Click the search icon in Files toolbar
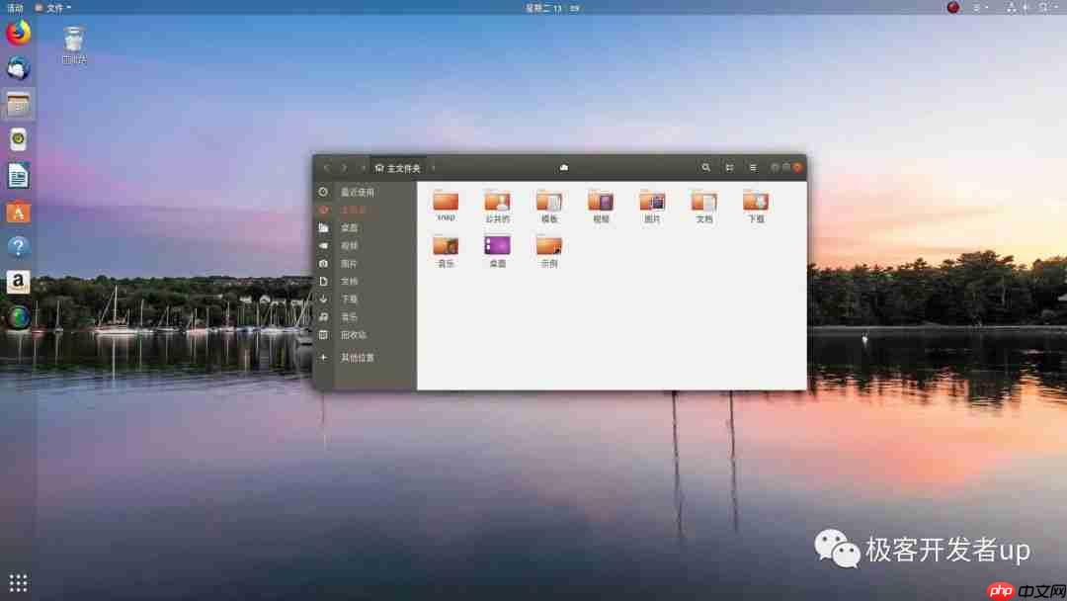 click(705, 167)
